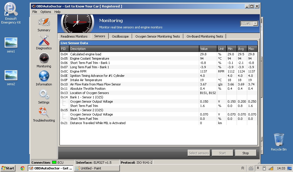
Task: Click the Start monitoring button
Action: [x=222, y=153]
